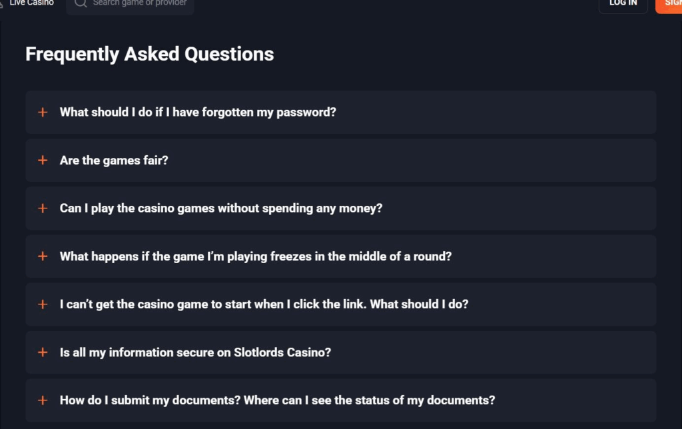Expand the documents status FAQ entry
The width and height of the screenshot is (682, 429).
point(277,400)
